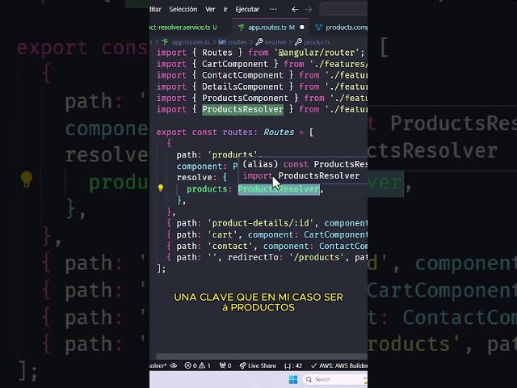Click '@angular/router' import string

tap(317, 53)
